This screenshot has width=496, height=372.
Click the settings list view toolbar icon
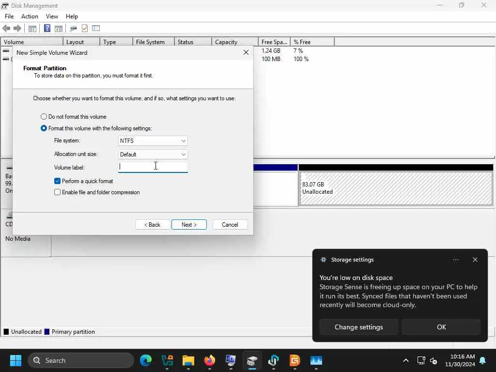(x=96, y=28)
